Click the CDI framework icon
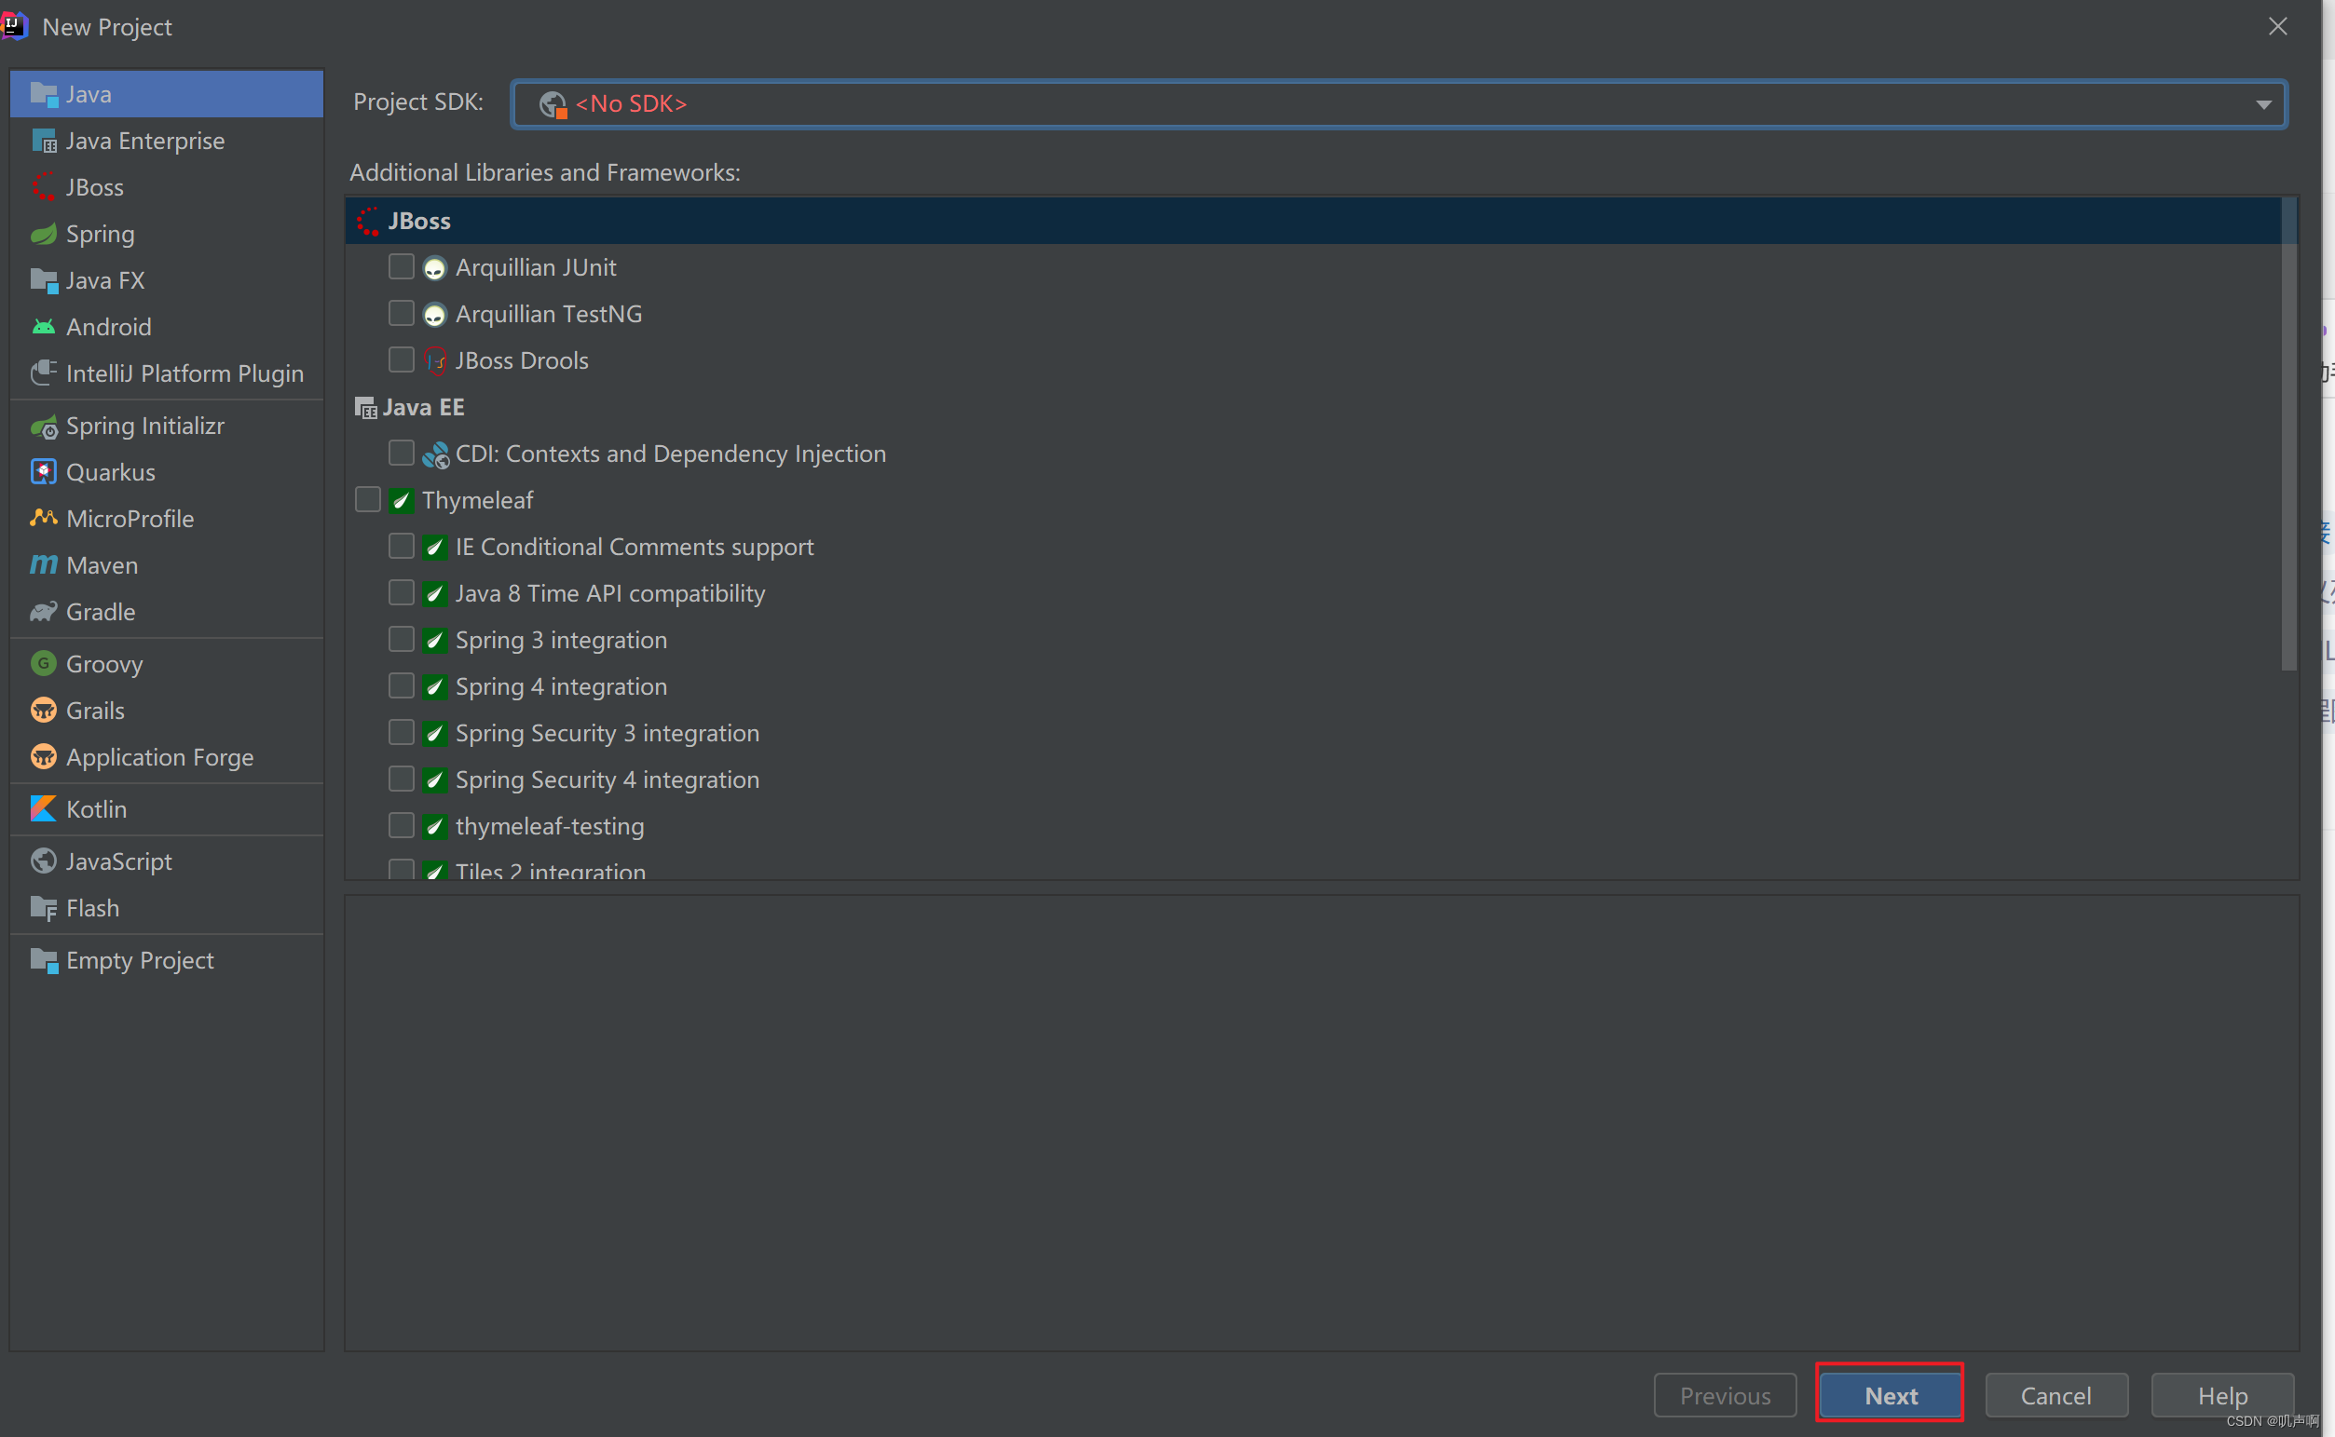 click(435, 454)
